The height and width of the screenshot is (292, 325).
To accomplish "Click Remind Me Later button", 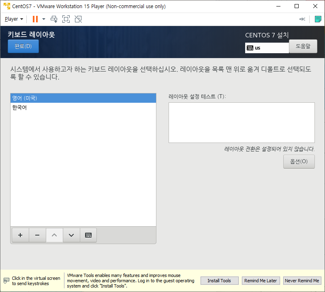I will pyautogui.click(x=261, y=281).
